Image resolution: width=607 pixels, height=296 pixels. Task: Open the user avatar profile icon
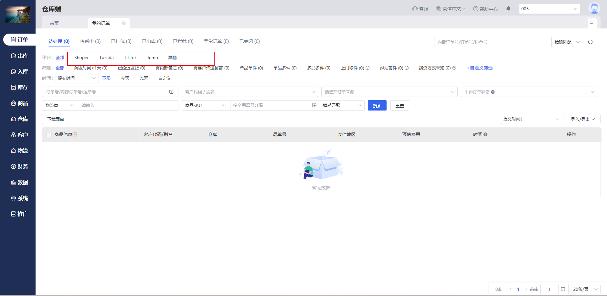click(594, 8)
